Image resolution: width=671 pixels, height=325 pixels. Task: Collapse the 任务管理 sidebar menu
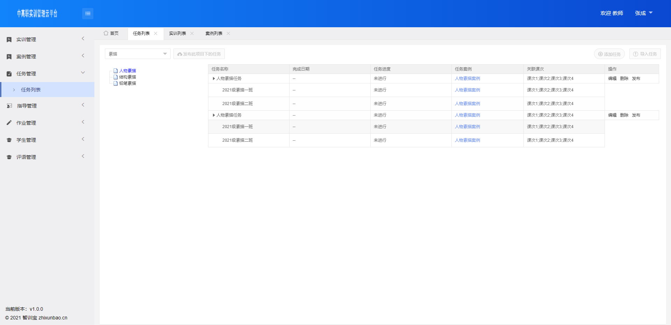click(83, 73)
